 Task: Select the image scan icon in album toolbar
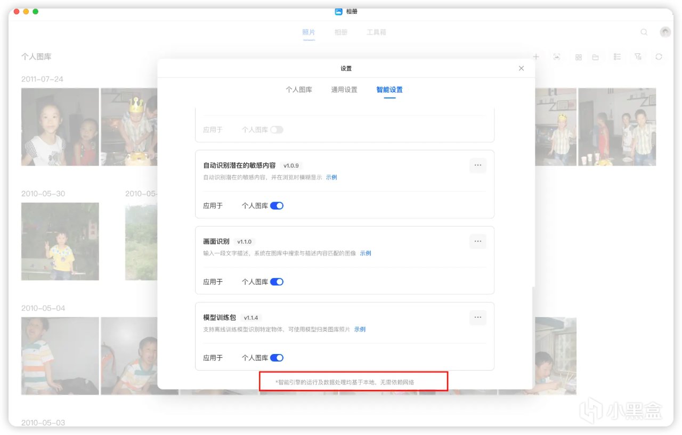[x=557, y=57]
